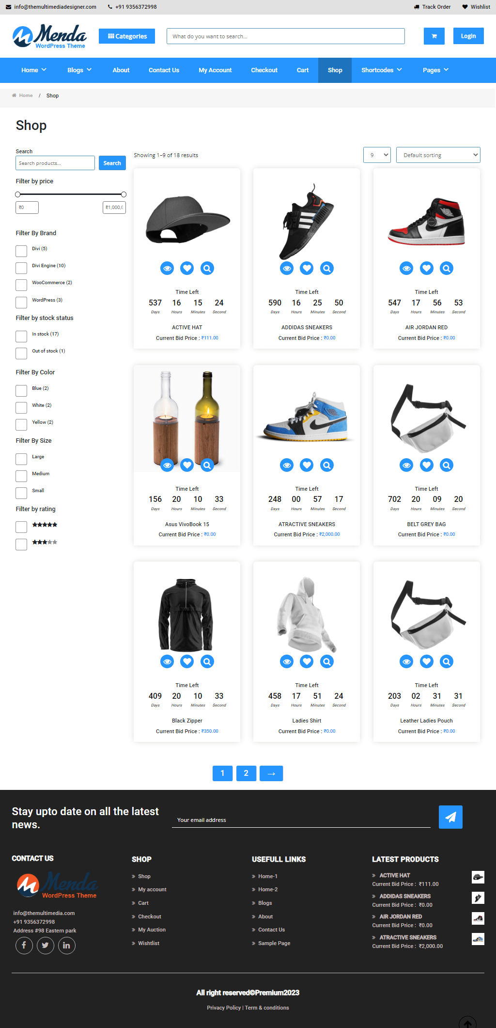Tick the Blue color filter checkbox

coord(21,391)
